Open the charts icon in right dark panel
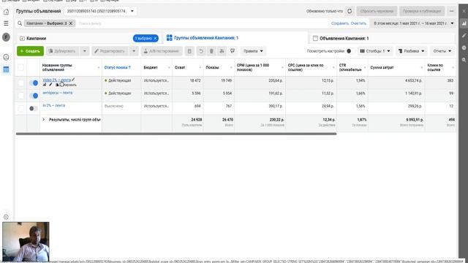Viewport: 468px width, 263px height. tap(464, 23)
